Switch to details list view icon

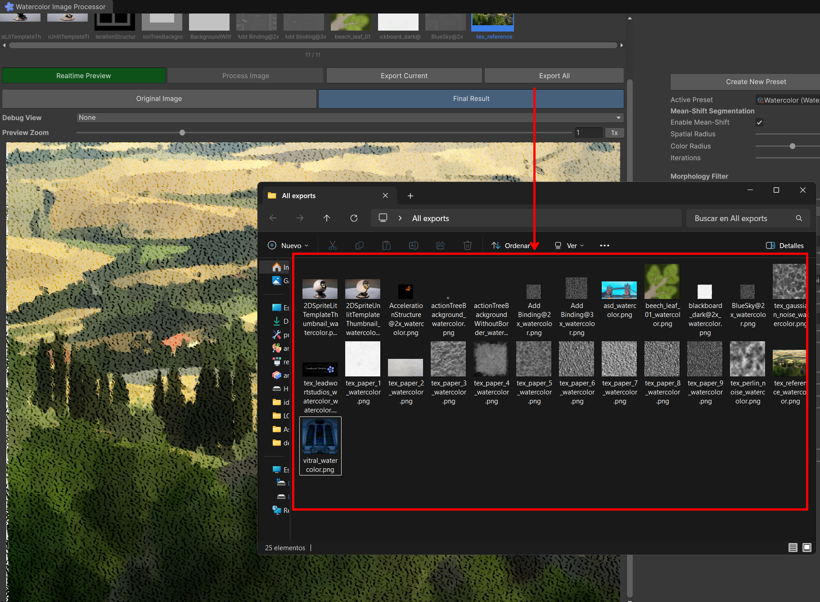pos(793,548)
